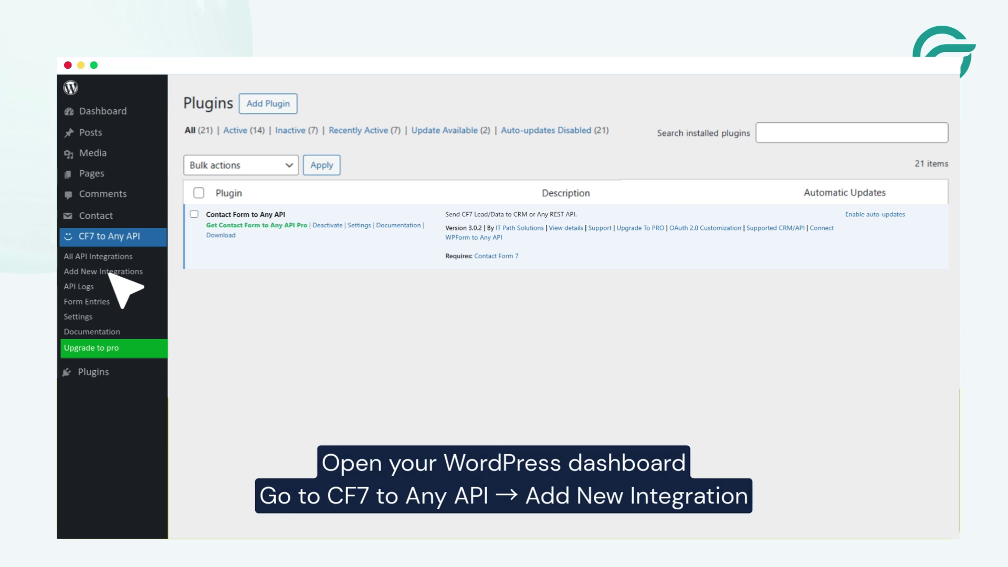The width and height of the screenshot is (1008, 567).
Task: Select the Contact envelope icon
Action: [x=69, y=215]
